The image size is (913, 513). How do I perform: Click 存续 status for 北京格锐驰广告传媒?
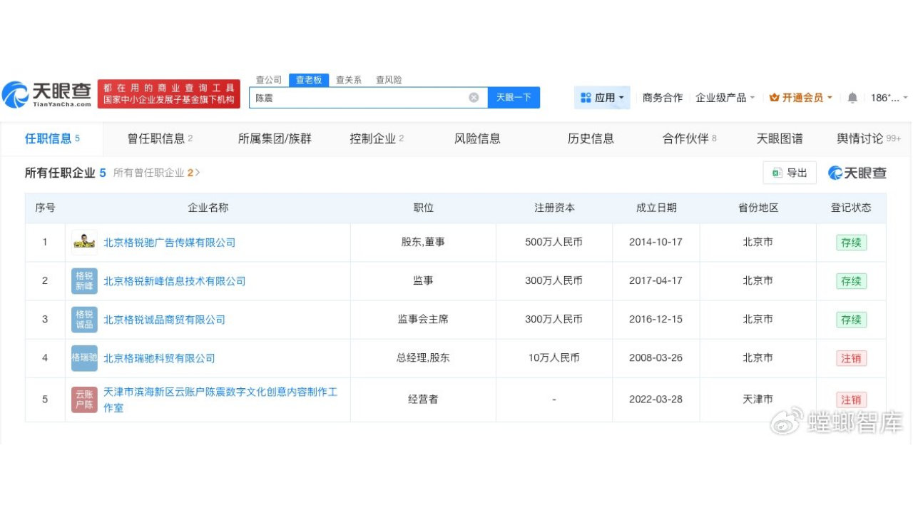[x=851, y=243]
